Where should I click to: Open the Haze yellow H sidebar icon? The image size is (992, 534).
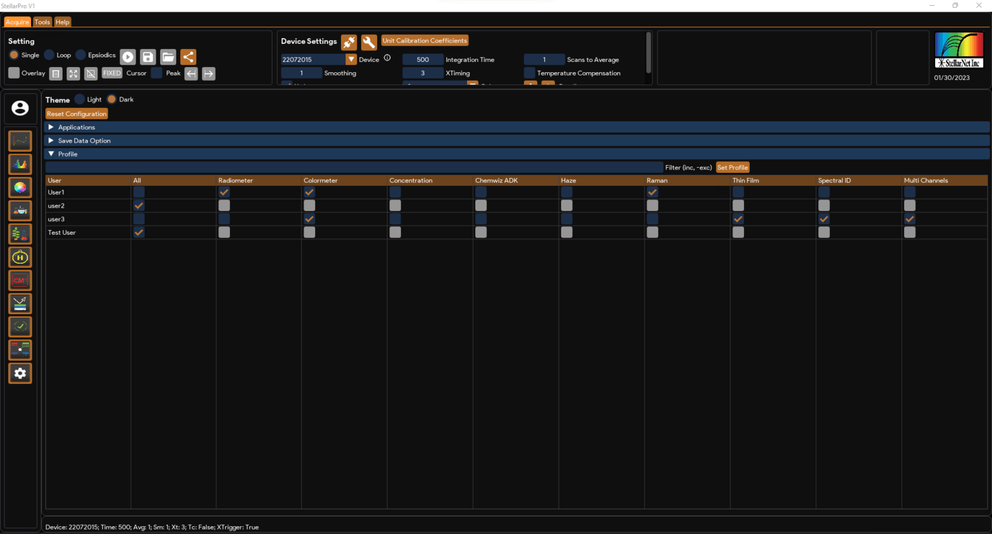click(x=20, y=257)
